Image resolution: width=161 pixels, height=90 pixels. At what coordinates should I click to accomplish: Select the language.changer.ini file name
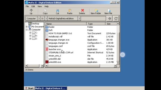click(58, 43)
